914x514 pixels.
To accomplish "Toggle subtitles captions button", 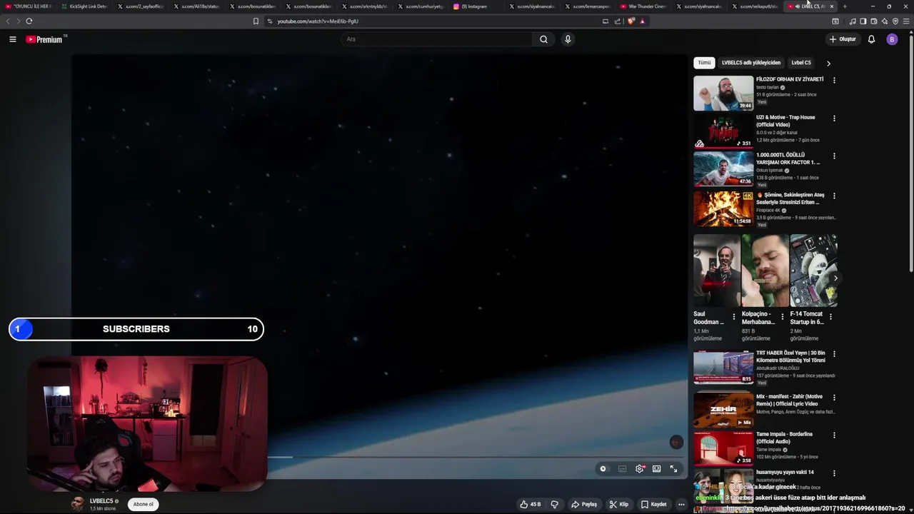I will pyautogui.click(x=622, y=469).
